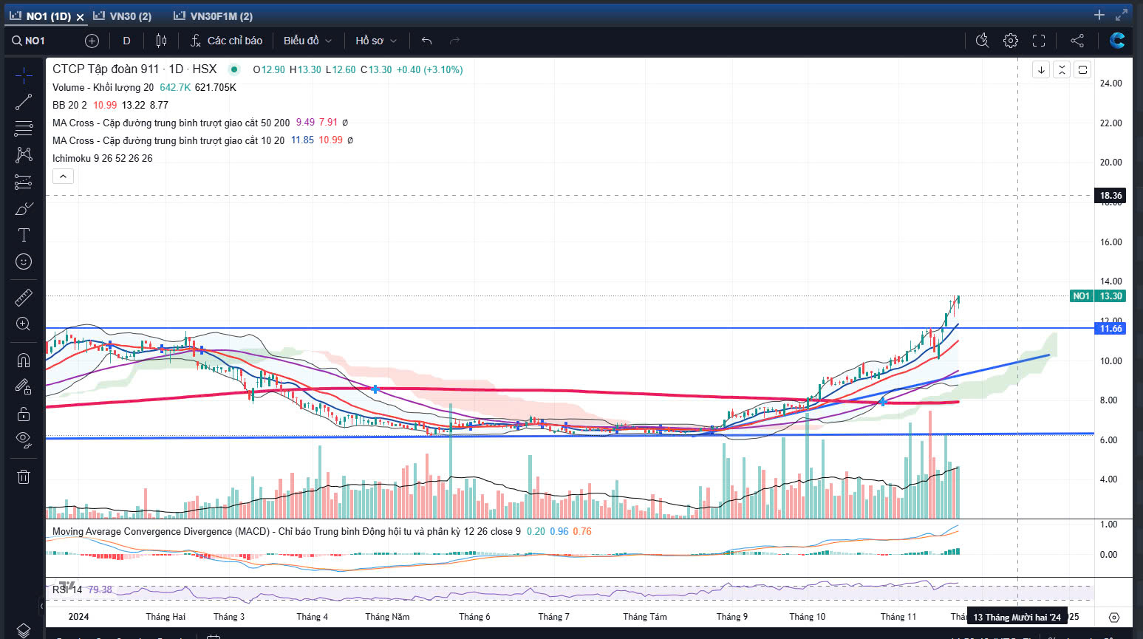The height and width of the screenshot is (639, 1143).
Task: Select the MA Cross 50 200 legend
Action: [171, 123]
